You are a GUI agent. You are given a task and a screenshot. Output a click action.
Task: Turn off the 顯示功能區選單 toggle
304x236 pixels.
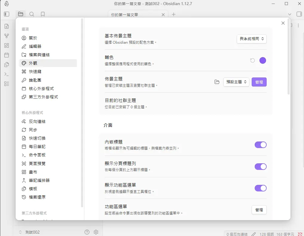point(260,188)
